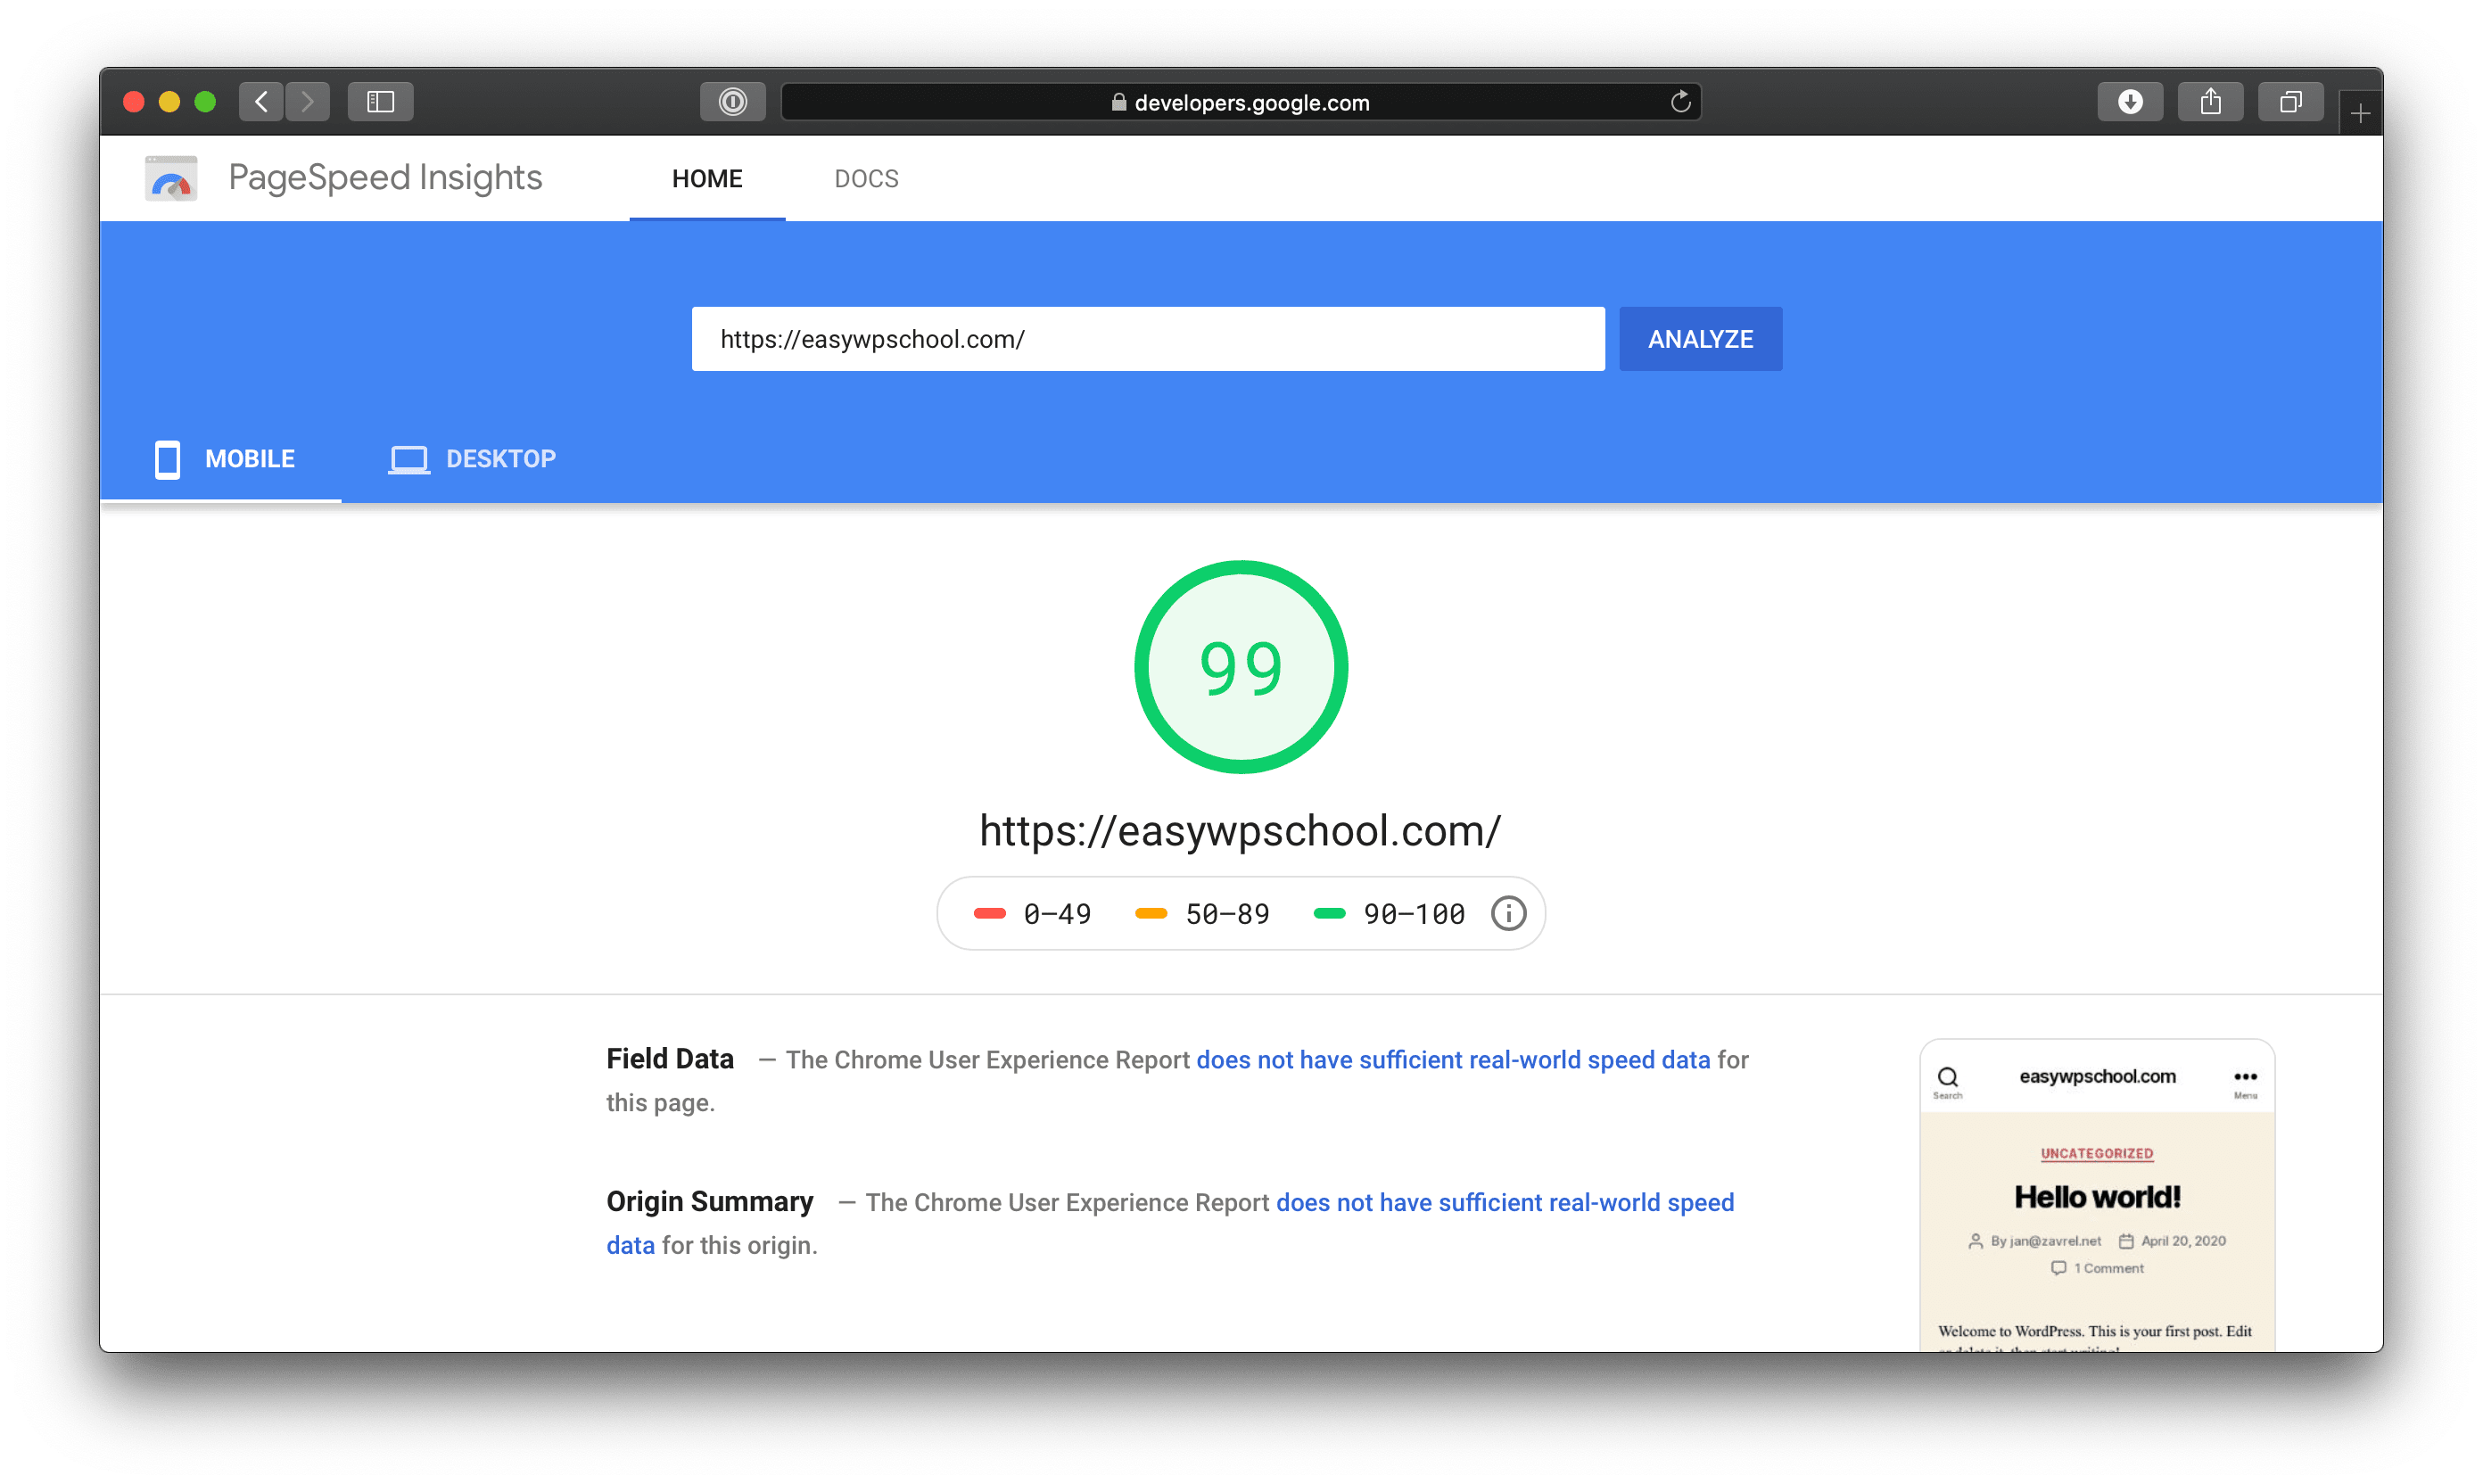2483x1484 pixels.
Task: Click the easywpschool.com URL heading below score
Action: click(x=1240, y=831)
